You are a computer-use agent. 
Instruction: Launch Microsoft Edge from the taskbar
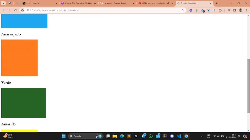click(x=122, y=136)
